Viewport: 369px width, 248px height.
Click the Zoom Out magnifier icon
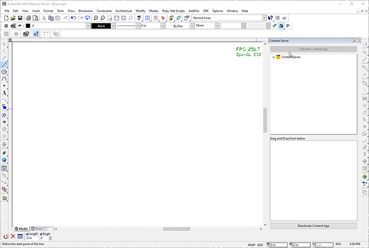point(103,18)
